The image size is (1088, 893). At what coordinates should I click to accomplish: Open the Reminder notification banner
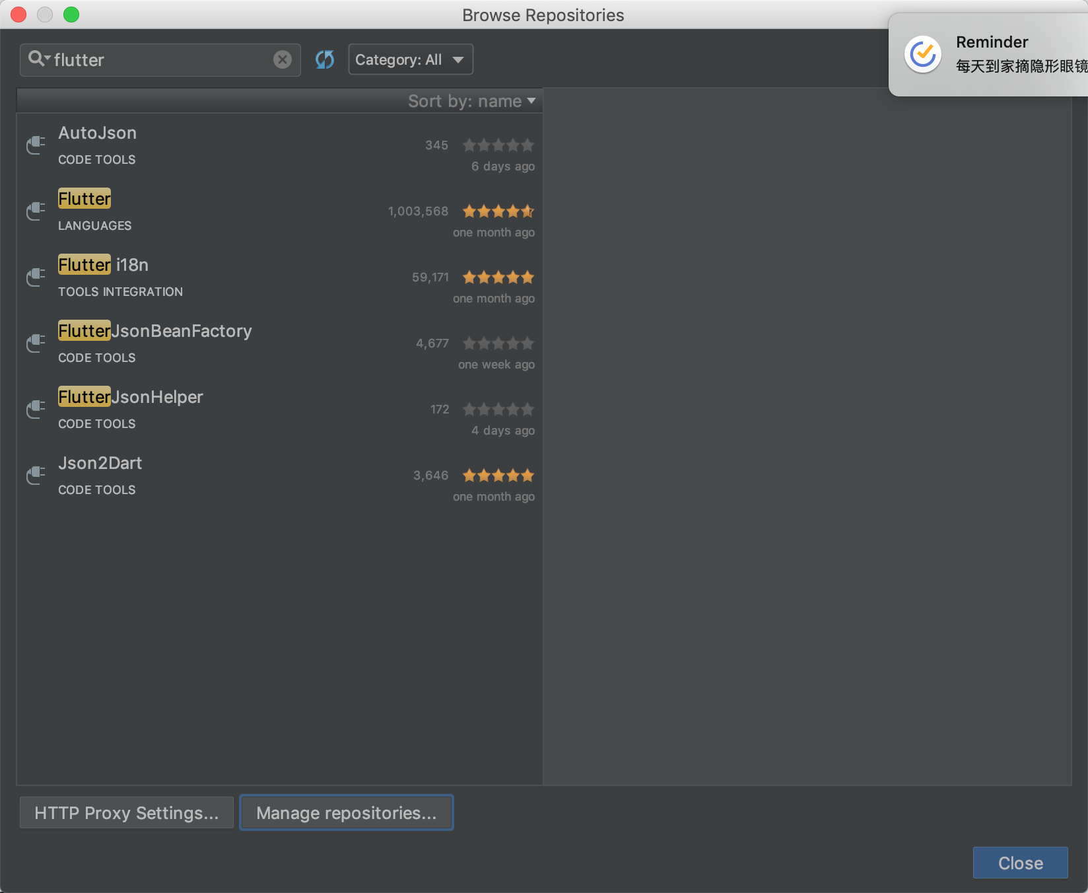pos(988,54)
